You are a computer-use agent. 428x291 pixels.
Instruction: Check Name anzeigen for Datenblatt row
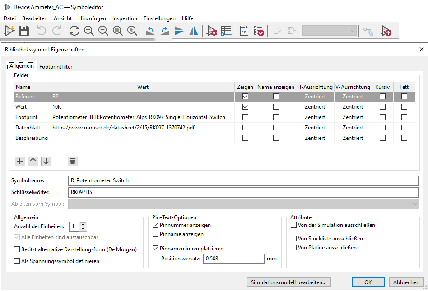pos(276,127)
